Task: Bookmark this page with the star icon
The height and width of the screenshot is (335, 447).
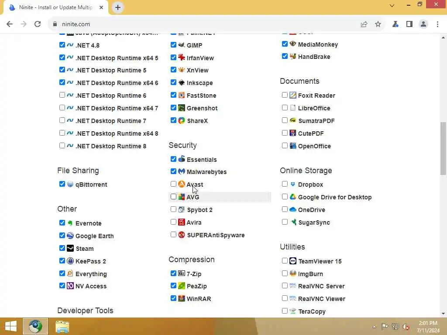Action: (x=378, y=24)
